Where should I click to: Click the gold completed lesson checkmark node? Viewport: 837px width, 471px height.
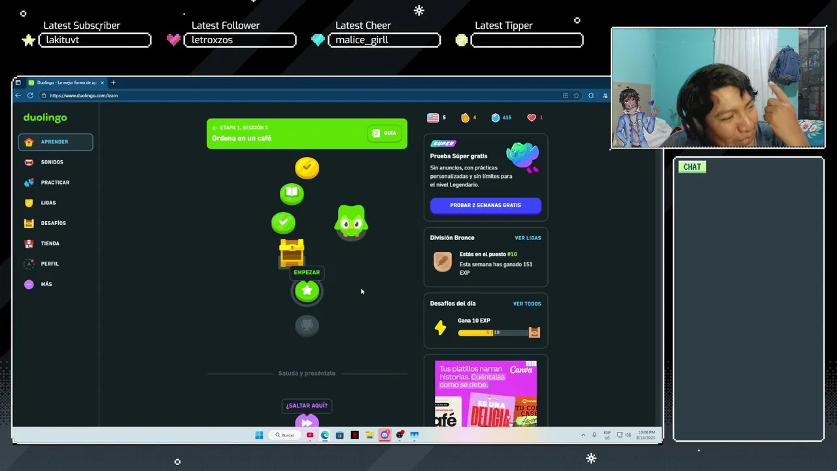coord(307,167)
